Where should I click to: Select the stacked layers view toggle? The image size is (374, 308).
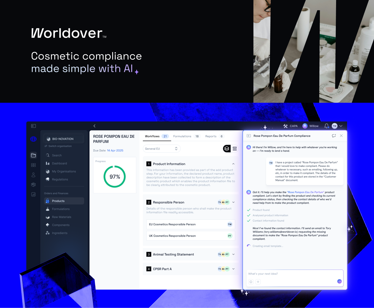point(227,149)
